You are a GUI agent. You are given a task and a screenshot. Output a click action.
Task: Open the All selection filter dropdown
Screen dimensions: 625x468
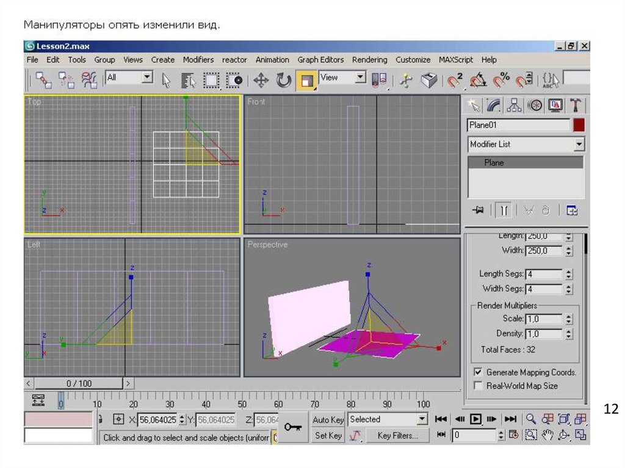[x=147, y=78]
